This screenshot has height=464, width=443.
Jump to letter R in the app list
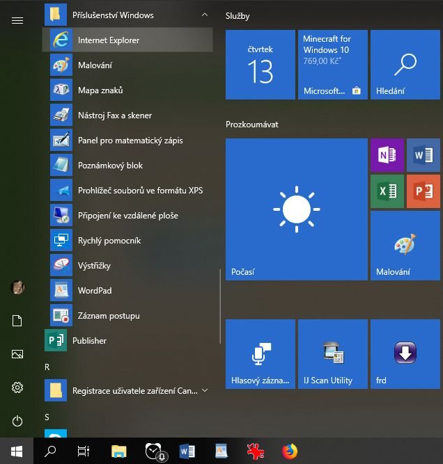tap(47, 367)
